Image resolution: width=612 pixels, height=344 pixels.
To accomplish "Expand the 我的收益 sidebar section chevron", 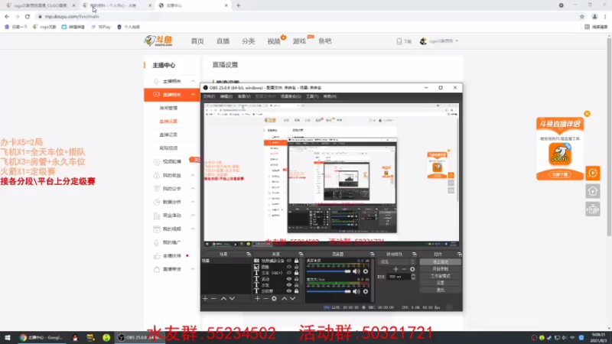I will (193, 175).
